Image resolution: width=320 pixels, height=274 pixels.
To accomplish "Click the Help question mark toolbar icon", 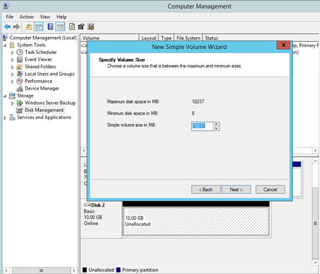I will [x=51, y=27].
